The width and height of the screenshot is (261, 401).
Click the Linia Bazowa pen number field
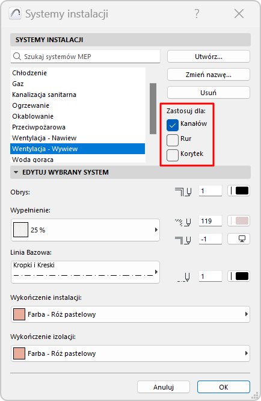pos(210,276)
